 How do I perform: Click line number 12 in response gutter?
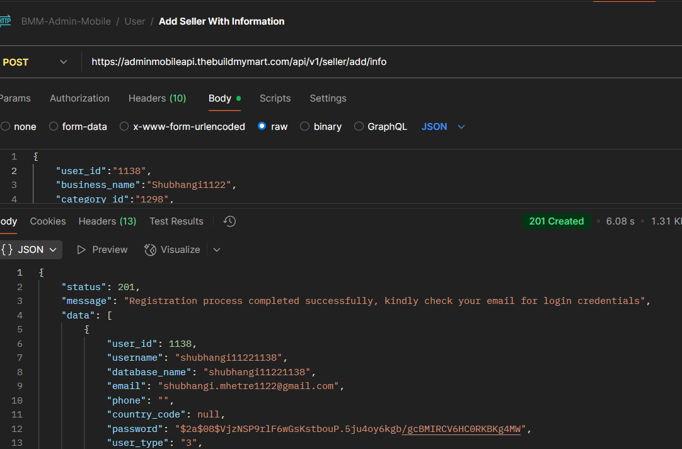pyautogui.click(x=17, y=429)
